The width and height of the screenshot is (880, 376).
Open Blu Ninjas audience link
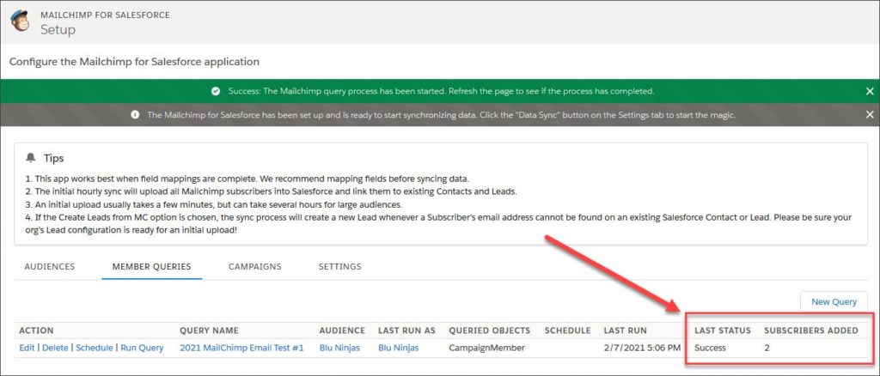[339, 348]
